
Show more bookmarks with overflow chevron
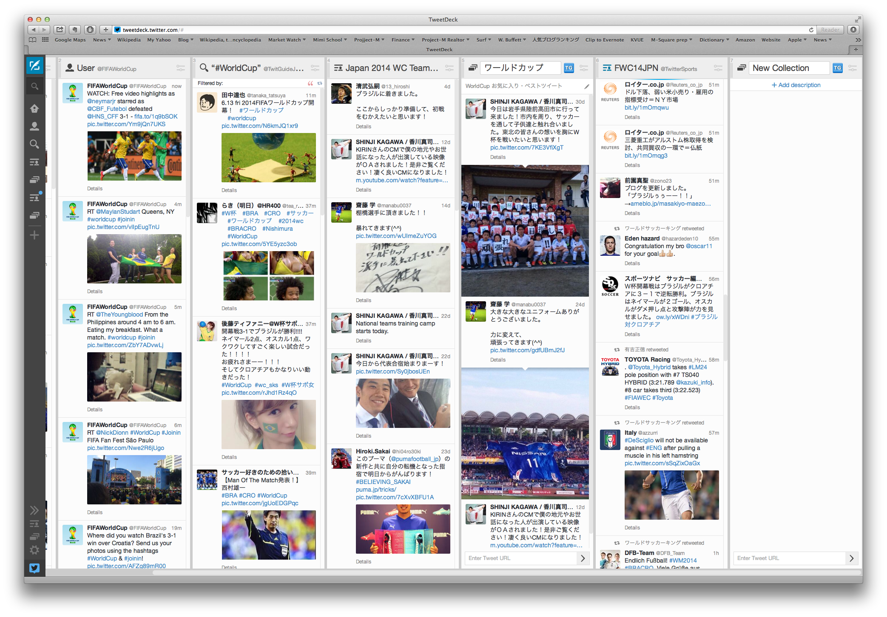point(858,40)
